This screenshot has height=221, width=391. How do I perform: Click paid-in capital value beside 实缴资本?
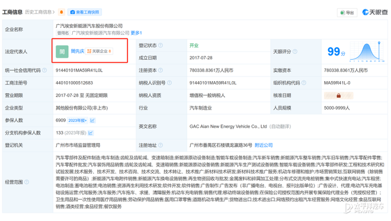point(345,71)
